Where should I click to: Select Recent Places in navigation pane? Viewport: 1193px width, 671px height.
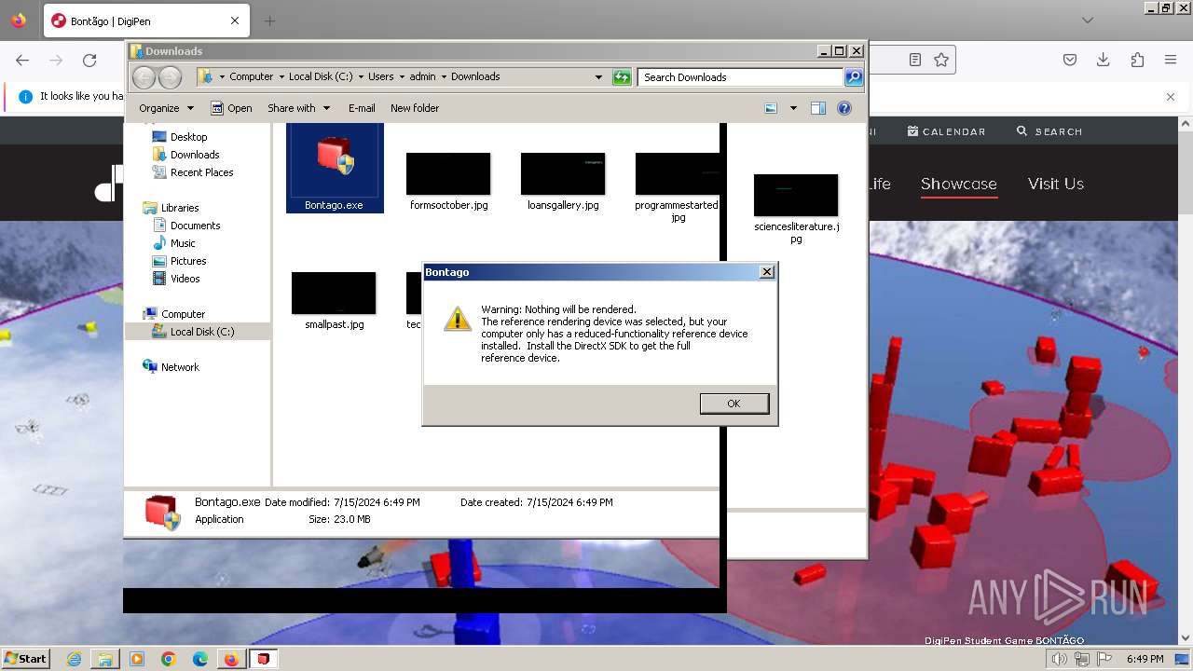point(201,172)
